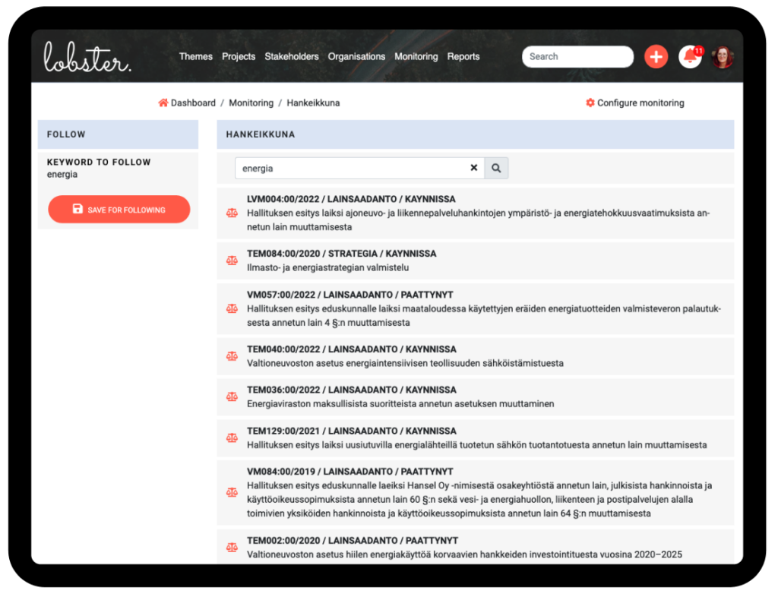Viewport: 778px width, 600px height.
Task: Open VM084:00/2019 Lainsaadanto result title
Action: 350,472
